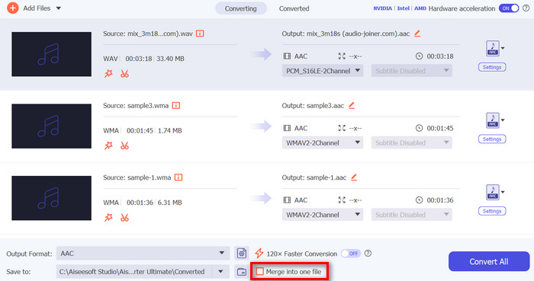This screenshot has width=534, height=281.
Task: Expand PCM_S16LE-2Channel audio track dropdown
Action: click(x=323, y=71)
